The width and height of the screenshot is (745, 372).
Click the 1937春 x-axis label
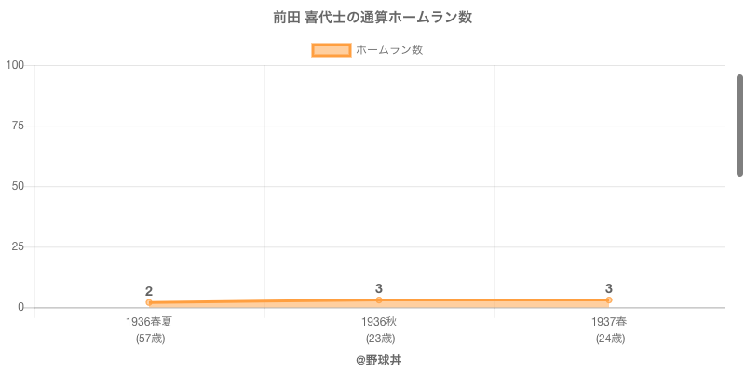pyautogui.click(x=609, y=322)
